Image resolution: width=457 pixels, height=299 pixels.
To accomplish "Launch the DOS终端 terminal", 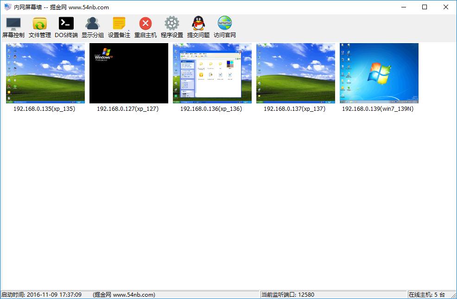I will coord(66,27).
